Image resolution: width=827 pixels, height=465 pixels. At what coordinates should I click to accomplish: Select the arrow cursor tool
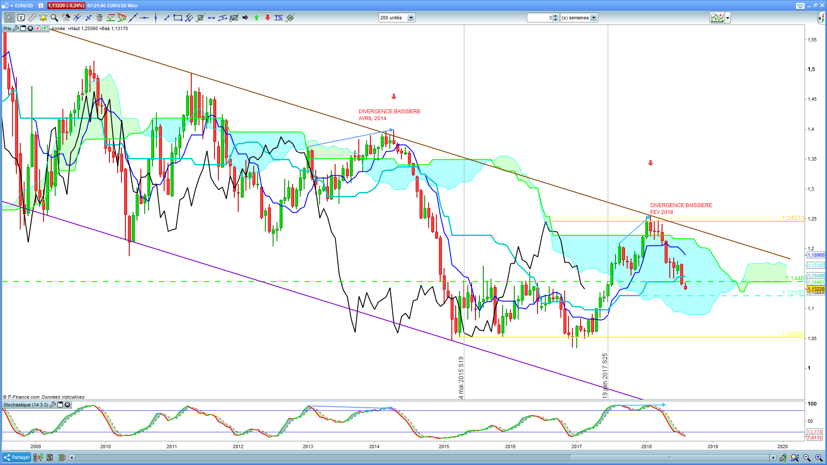tap(9, 18)
